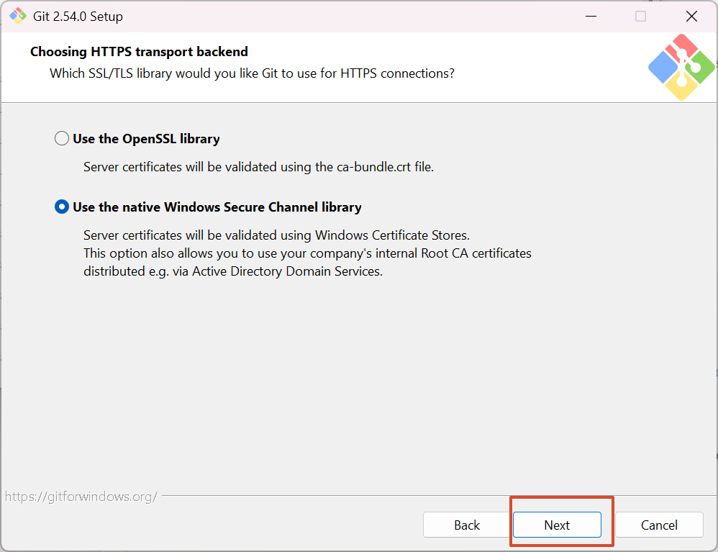Click the Windows Certificate Stores description line
This screenshot has width=718, height=552.
(x=276, y=235)
